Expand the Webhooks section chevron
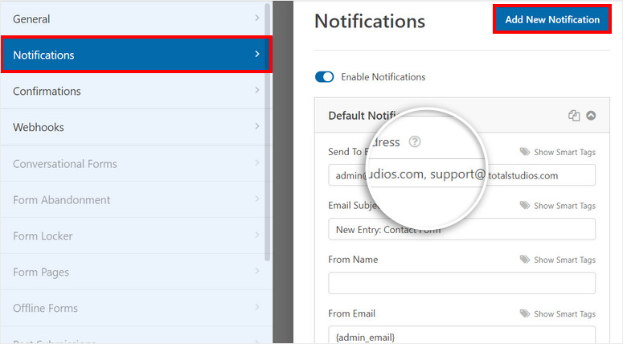 point(257,127)
